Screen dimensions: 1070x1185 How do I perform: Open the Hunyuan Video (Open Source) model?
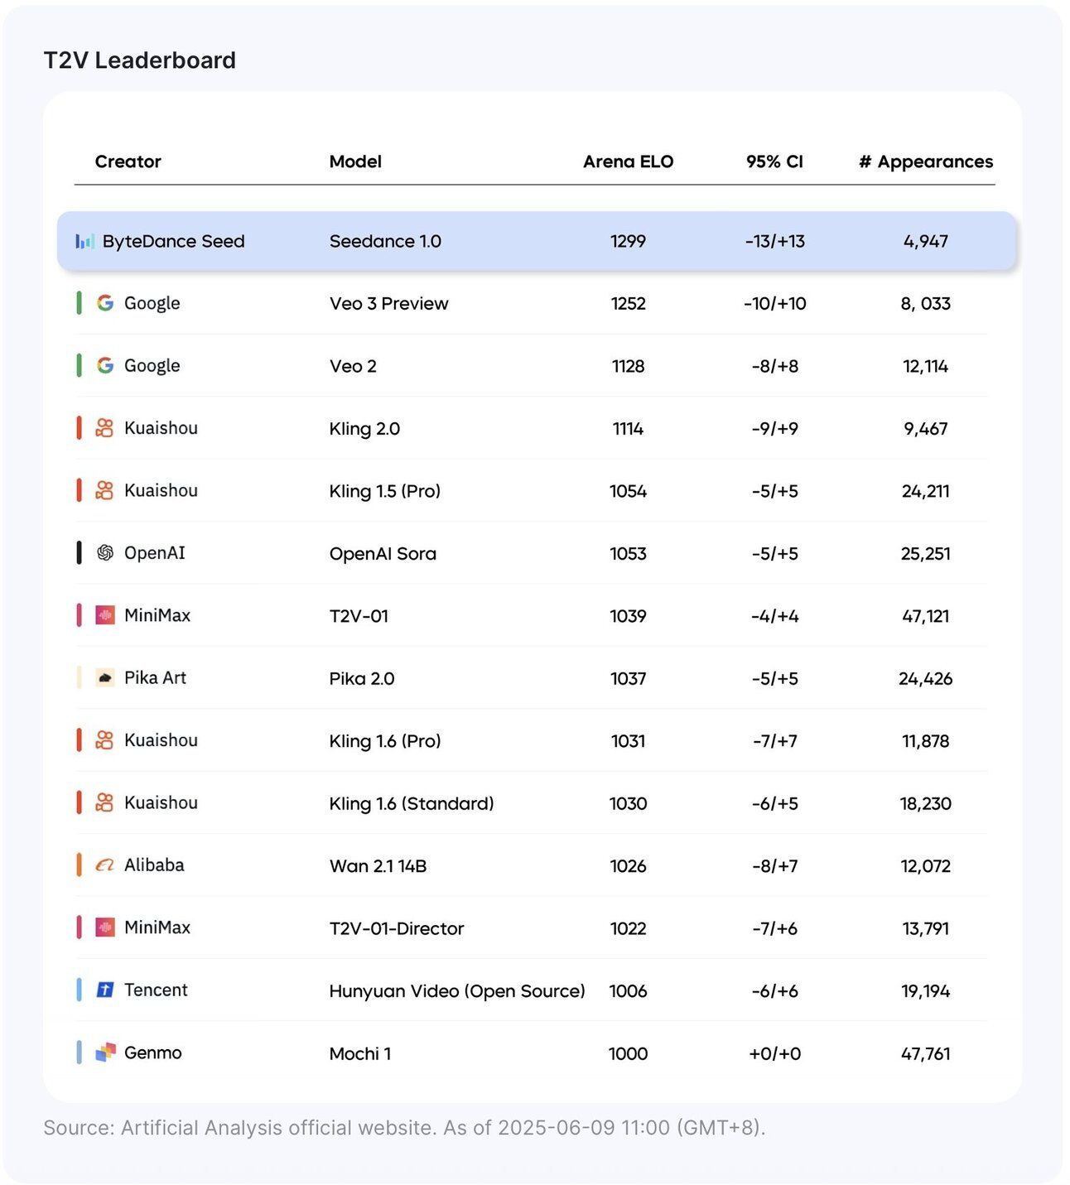[x=457, y=991]
